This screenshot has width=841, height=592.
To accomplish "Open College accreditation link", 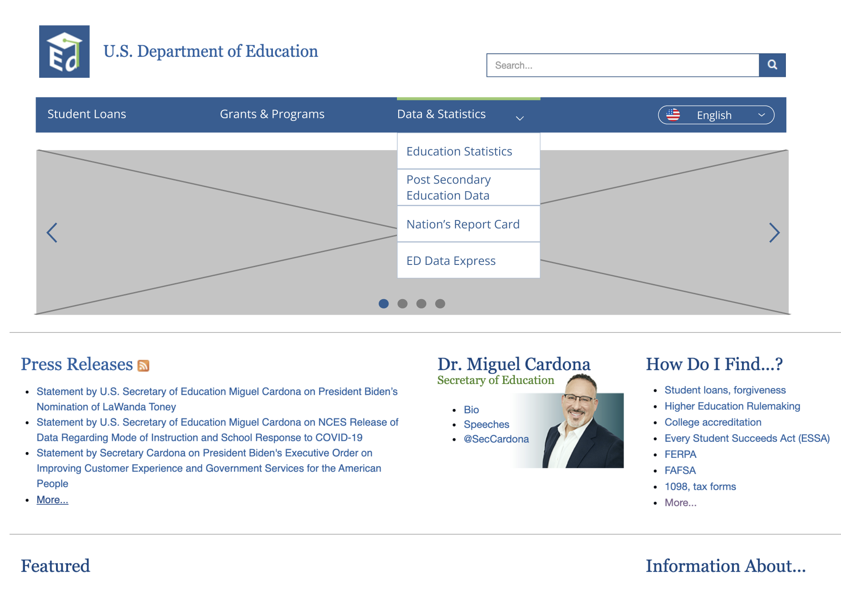I will pyautogui.click(x=713, y=422).
